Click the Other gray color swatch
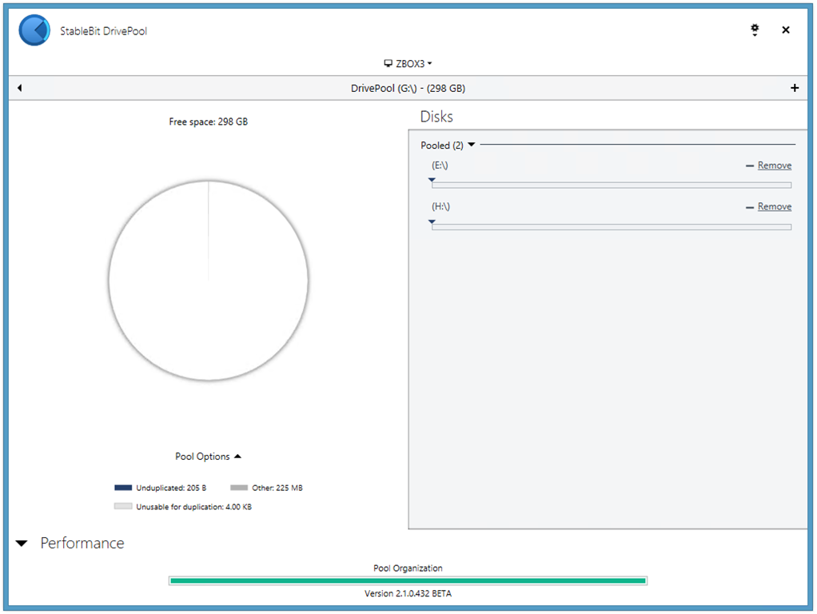Screen dimensions: 817x614 pyautogui.click(x=239, y=488)
